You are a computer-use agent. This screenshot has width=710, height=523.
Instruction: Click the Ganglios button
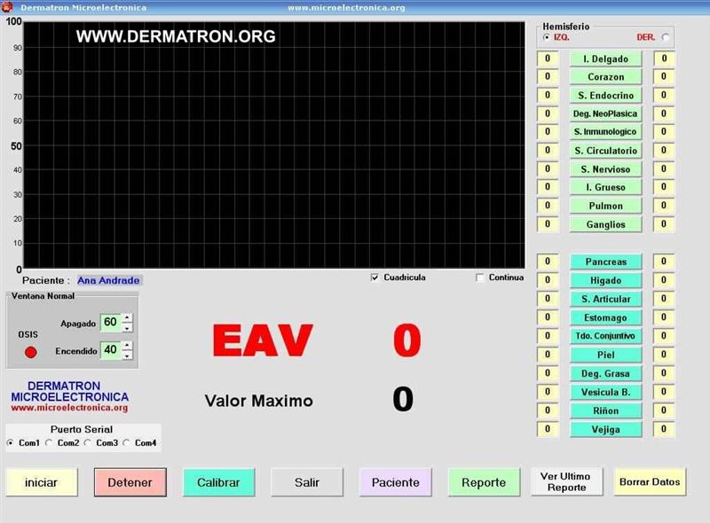[x=606, y=224]
